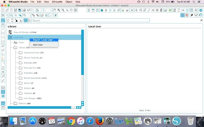
Task: Close the library panel with X
Action: (201, 20)
